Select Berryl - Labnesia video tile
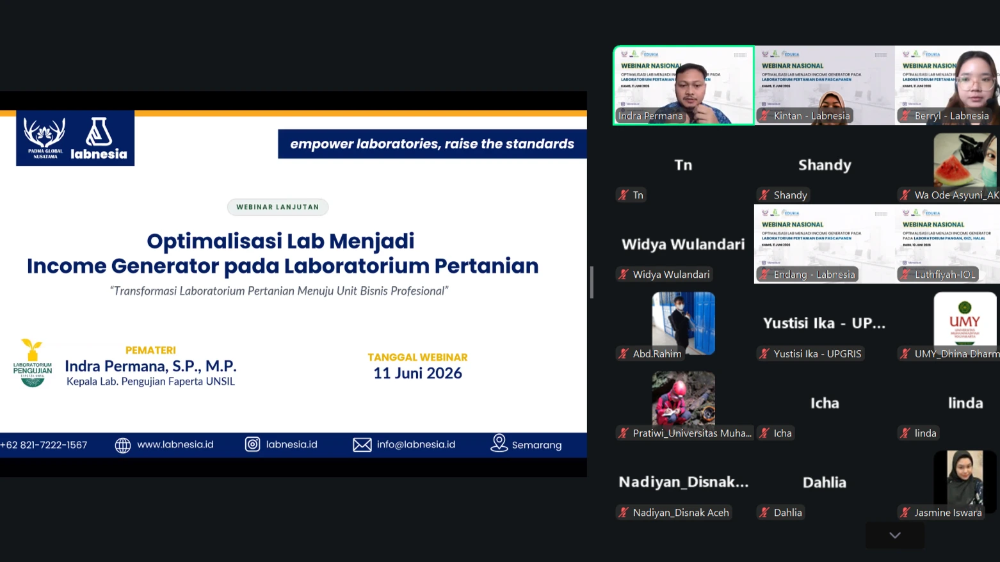 coord(948,85)
